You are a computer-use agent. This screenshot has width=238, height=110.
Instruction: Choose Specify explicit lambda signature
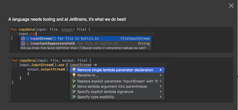(x=117, y=92)
